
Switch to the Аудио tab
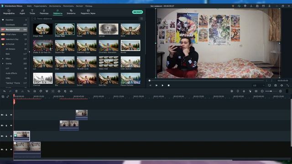(22, 12)
